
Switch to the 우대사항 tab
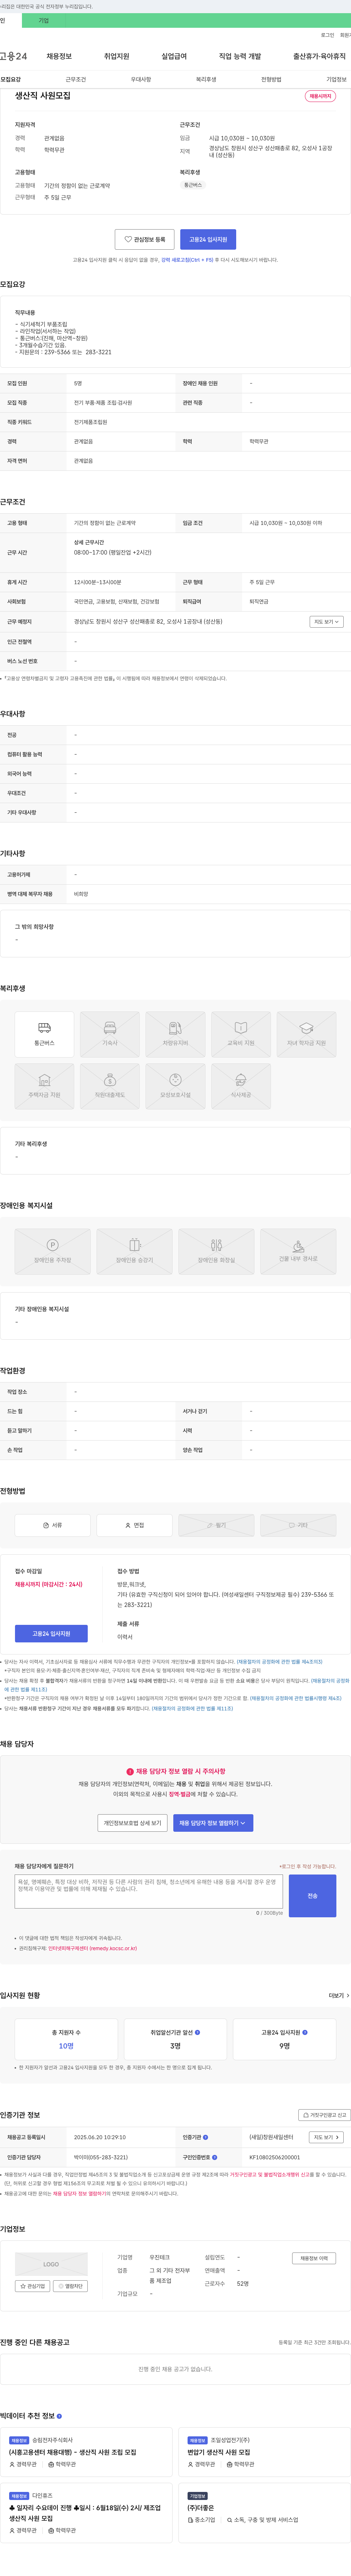141,79
